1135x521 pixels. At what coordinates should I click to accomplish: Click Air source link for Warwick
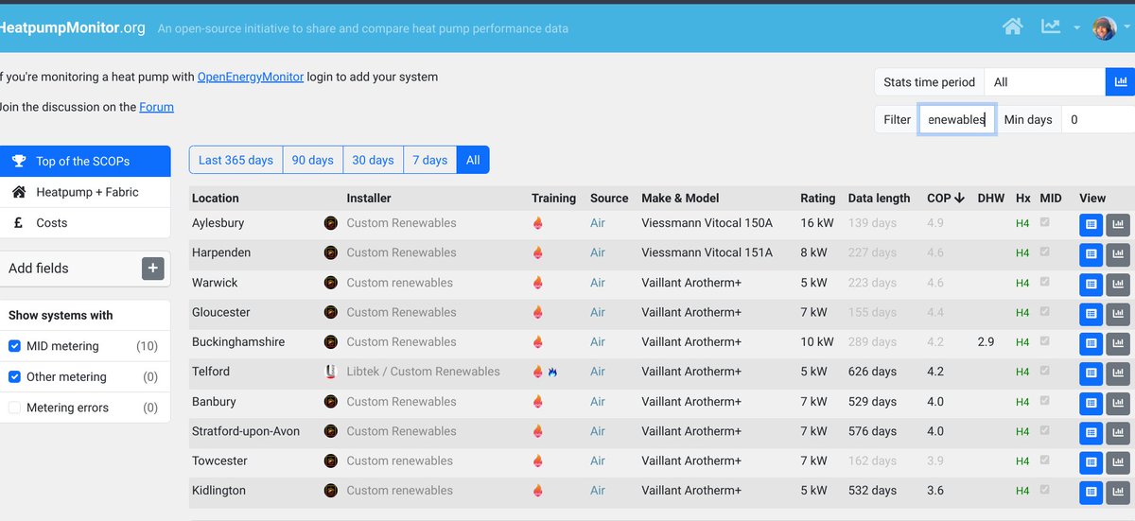(598, 283)
